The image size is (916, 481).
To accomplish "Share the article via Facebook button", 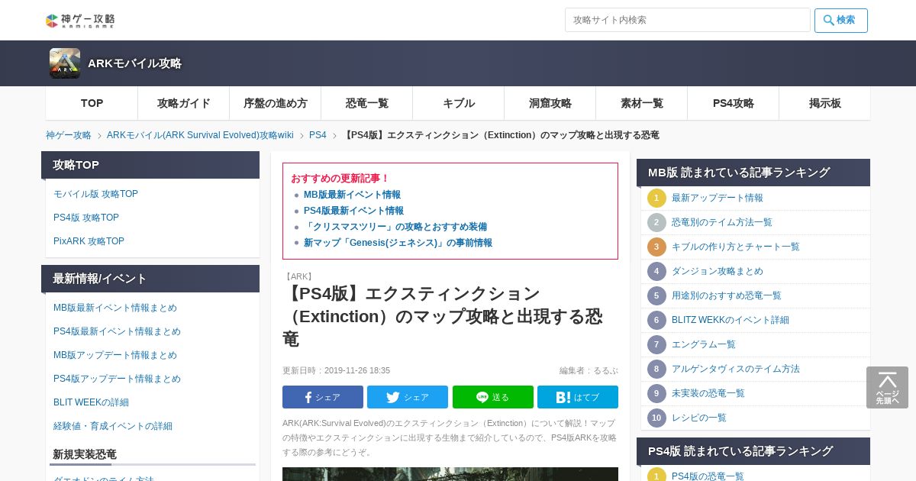I will click(323, 397).
